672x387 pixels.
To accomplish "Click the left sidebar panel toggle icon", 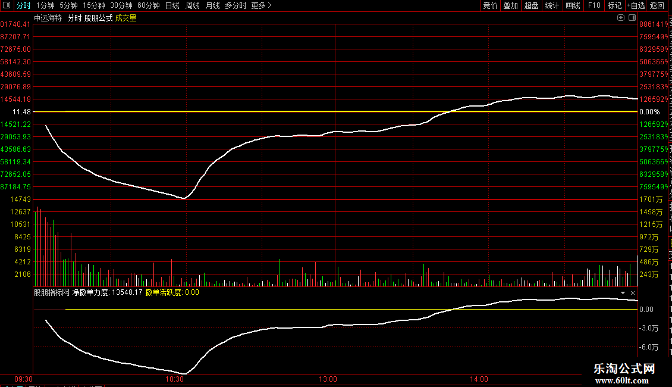I will coord(7,5).
